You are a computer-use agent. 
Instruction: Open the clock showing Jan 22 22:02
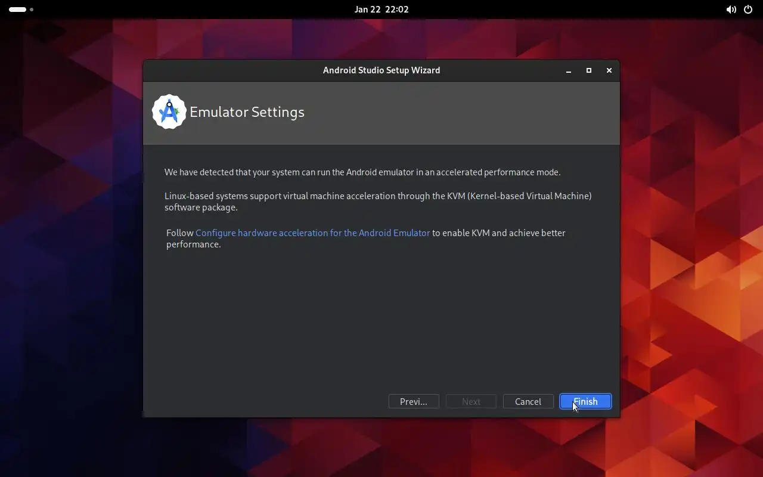point(381,10)
